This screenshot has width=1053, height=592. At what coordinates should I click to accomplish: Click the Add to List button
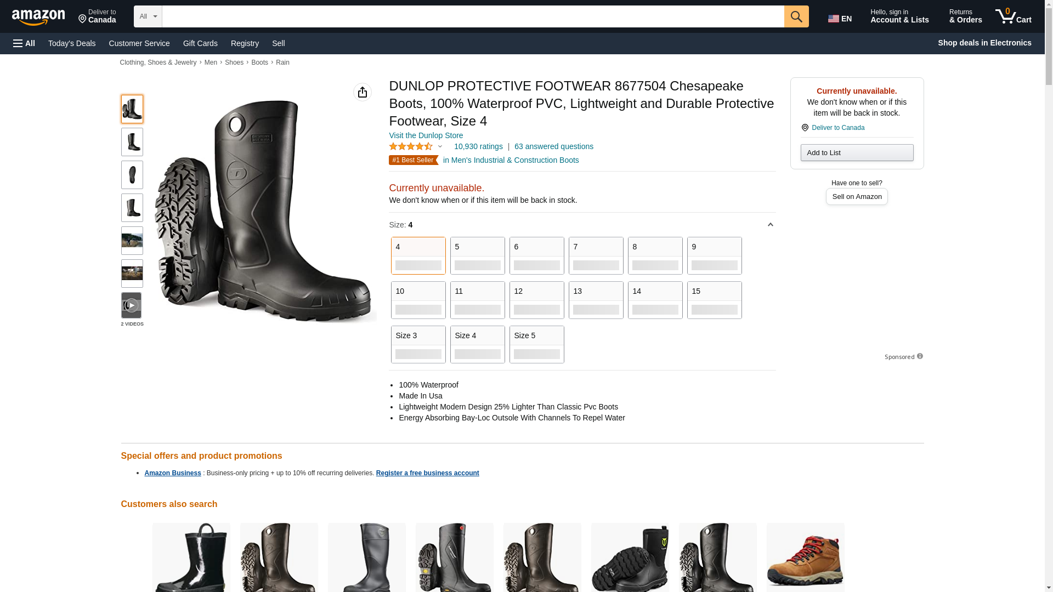click(856, 152)
